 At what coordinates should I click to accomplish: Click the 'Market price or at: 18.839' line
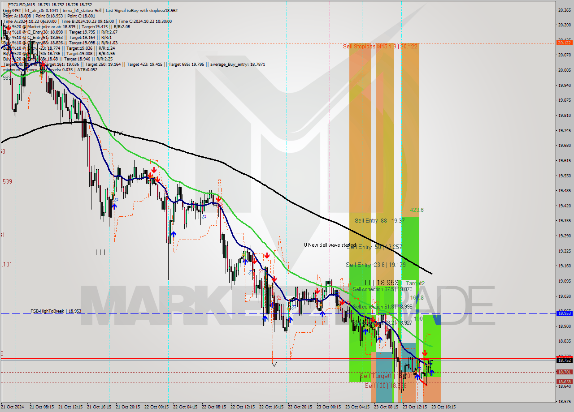pos(66,26)
